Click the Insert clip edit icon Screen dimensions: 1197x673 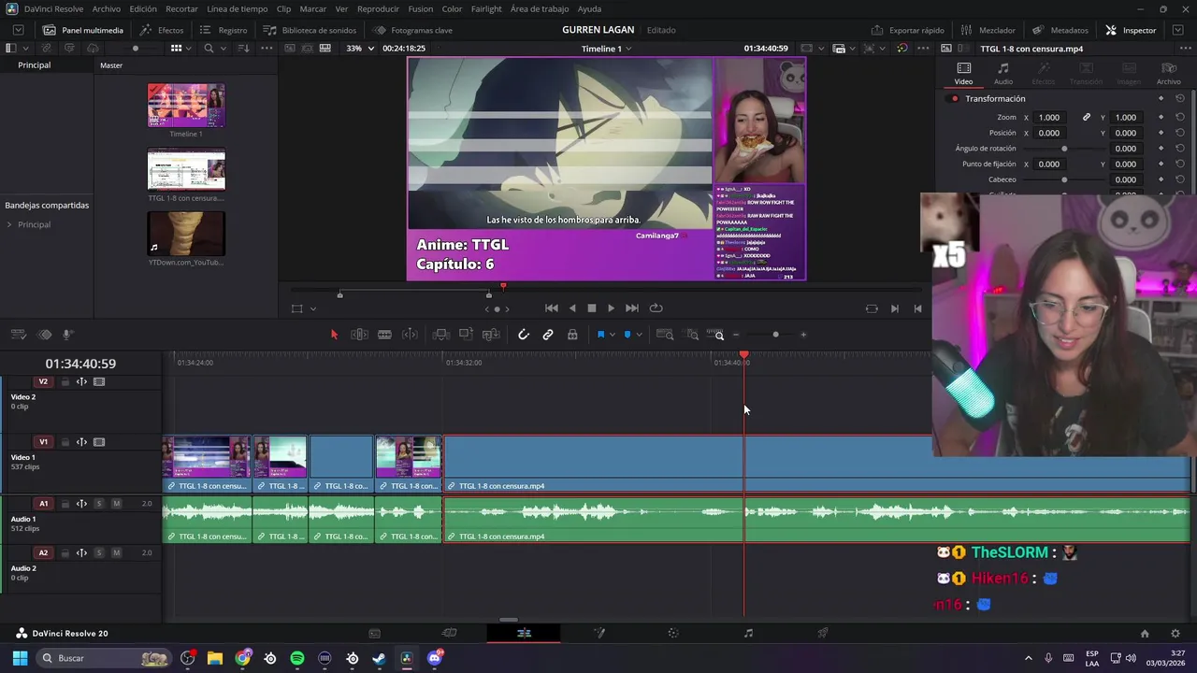click(x=441, y=335)
